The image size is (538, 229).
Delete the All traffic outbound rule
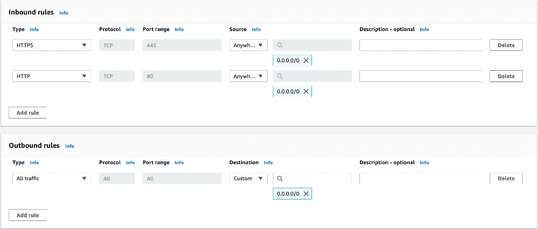(x=506, y=179)
